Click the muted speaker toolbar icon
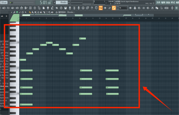179x115 pixels. [131, 8]
